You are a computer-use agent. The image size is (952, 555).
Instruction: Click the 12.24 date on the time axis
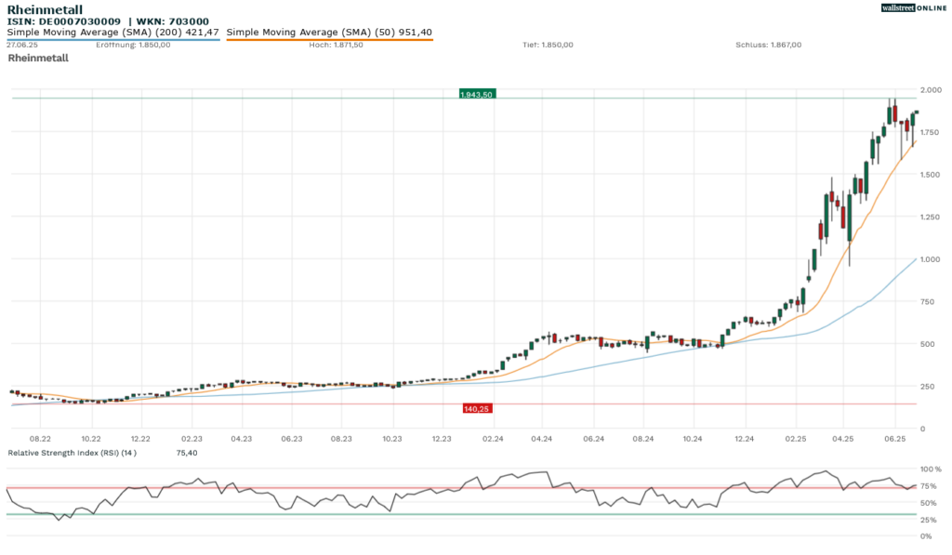(x=743, y=436)
